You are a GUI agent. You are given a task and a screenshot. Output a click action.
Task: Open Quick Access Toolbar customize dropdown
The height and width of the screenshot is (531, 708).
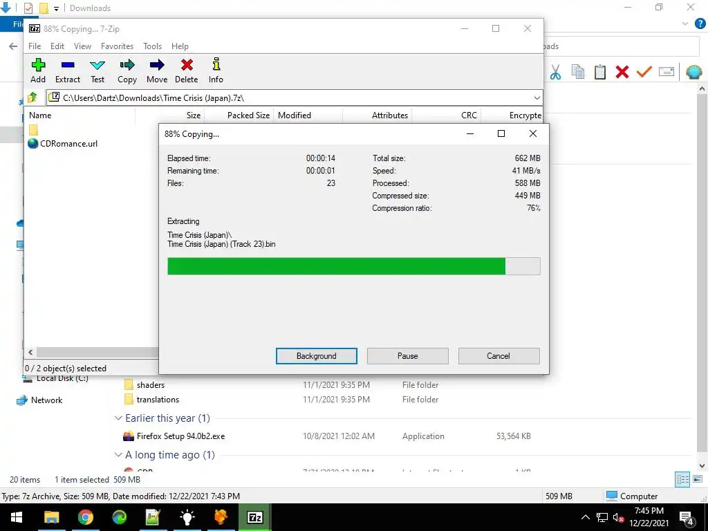point(56,8)
